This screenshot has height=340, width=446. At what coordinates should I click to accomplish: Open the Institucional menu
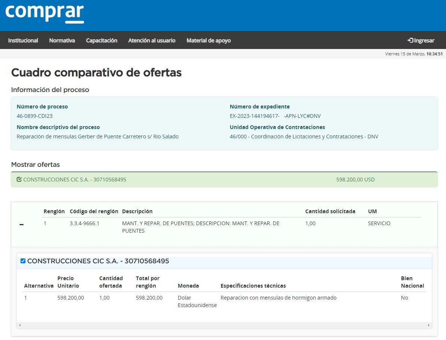tap(23, 40)
